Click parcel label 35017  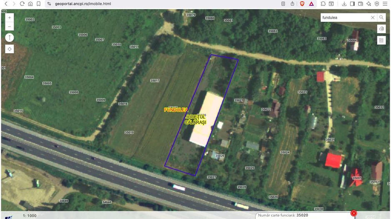tap(155, 81)
